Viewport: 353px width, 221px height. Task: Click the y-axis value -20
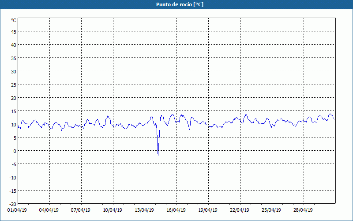point(12,204)
